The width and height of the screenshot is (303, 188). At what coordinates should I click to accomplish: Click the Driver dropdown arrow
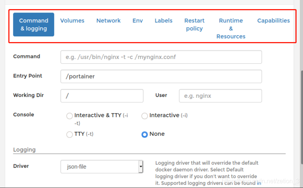click(x=141, y=166)
